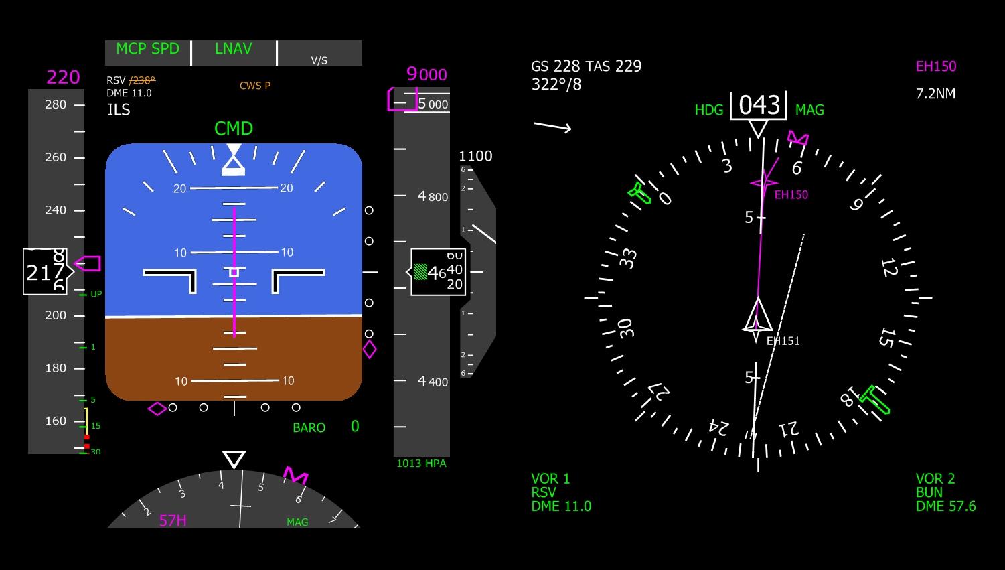
Task: Click the PFD compass heading pointer triangle
Action: click(234, 459)
